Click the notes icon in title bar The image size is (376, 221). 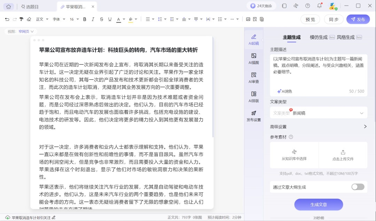pyautogui.click(x=284, y=6)
